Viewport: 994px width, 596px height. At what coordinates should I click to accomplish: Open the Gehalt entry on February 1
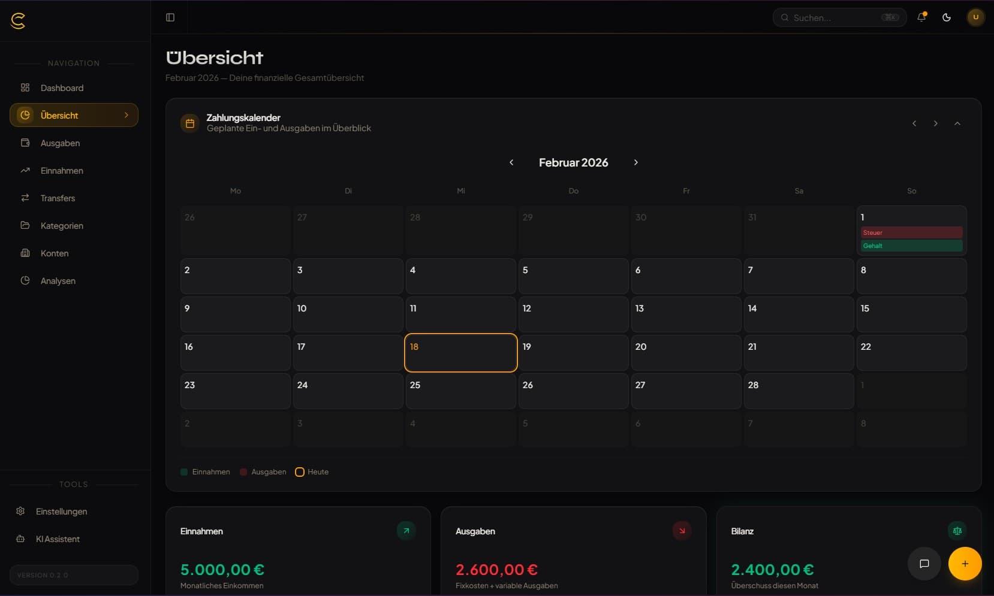(x=911, y=246)
